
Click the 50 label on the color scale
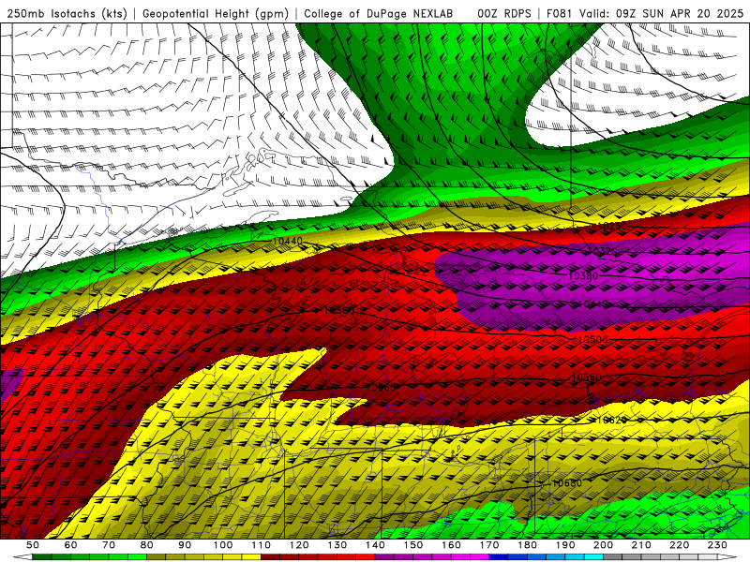click(x=33, y=545)
